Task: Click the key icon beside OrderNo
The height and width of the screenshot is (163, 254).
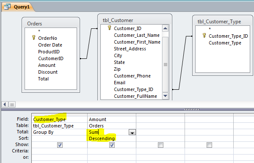Action: point(33,38)
